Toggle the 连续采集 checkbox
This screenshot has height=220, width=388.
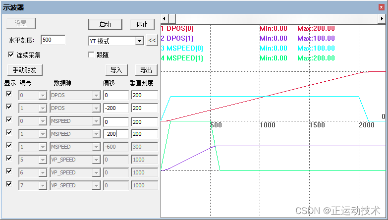11,55
